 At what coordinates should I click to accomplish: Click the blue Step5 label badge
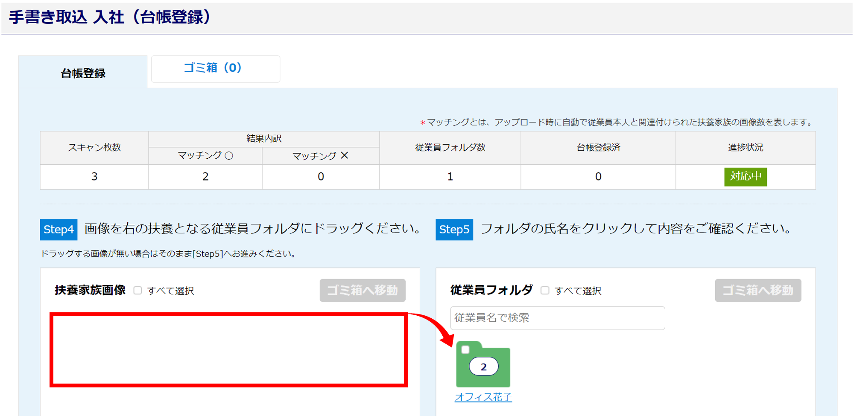click(x=454, y=230)
